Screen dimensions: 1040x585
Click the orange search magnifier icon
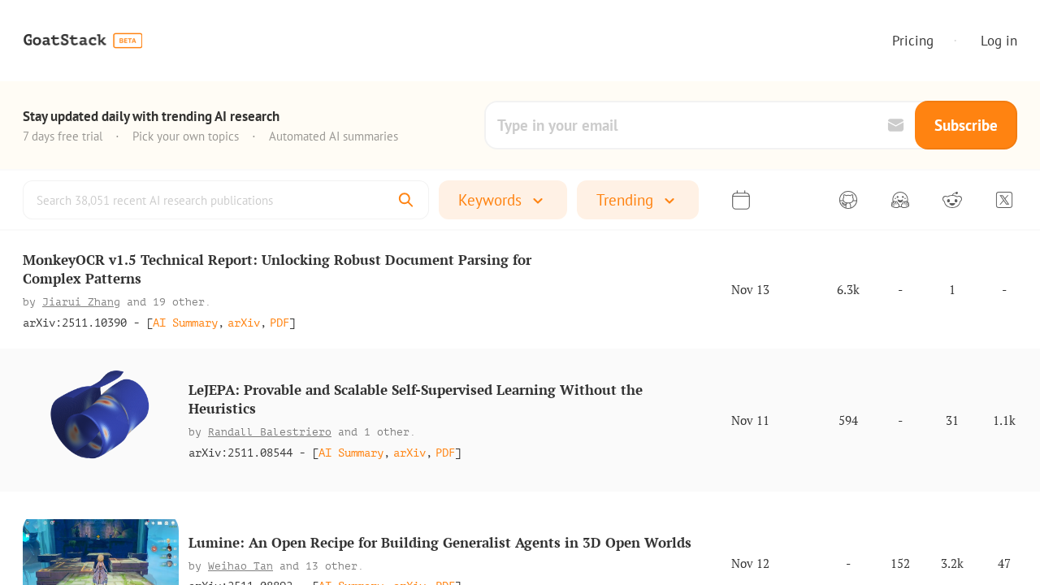pos(406,200)
